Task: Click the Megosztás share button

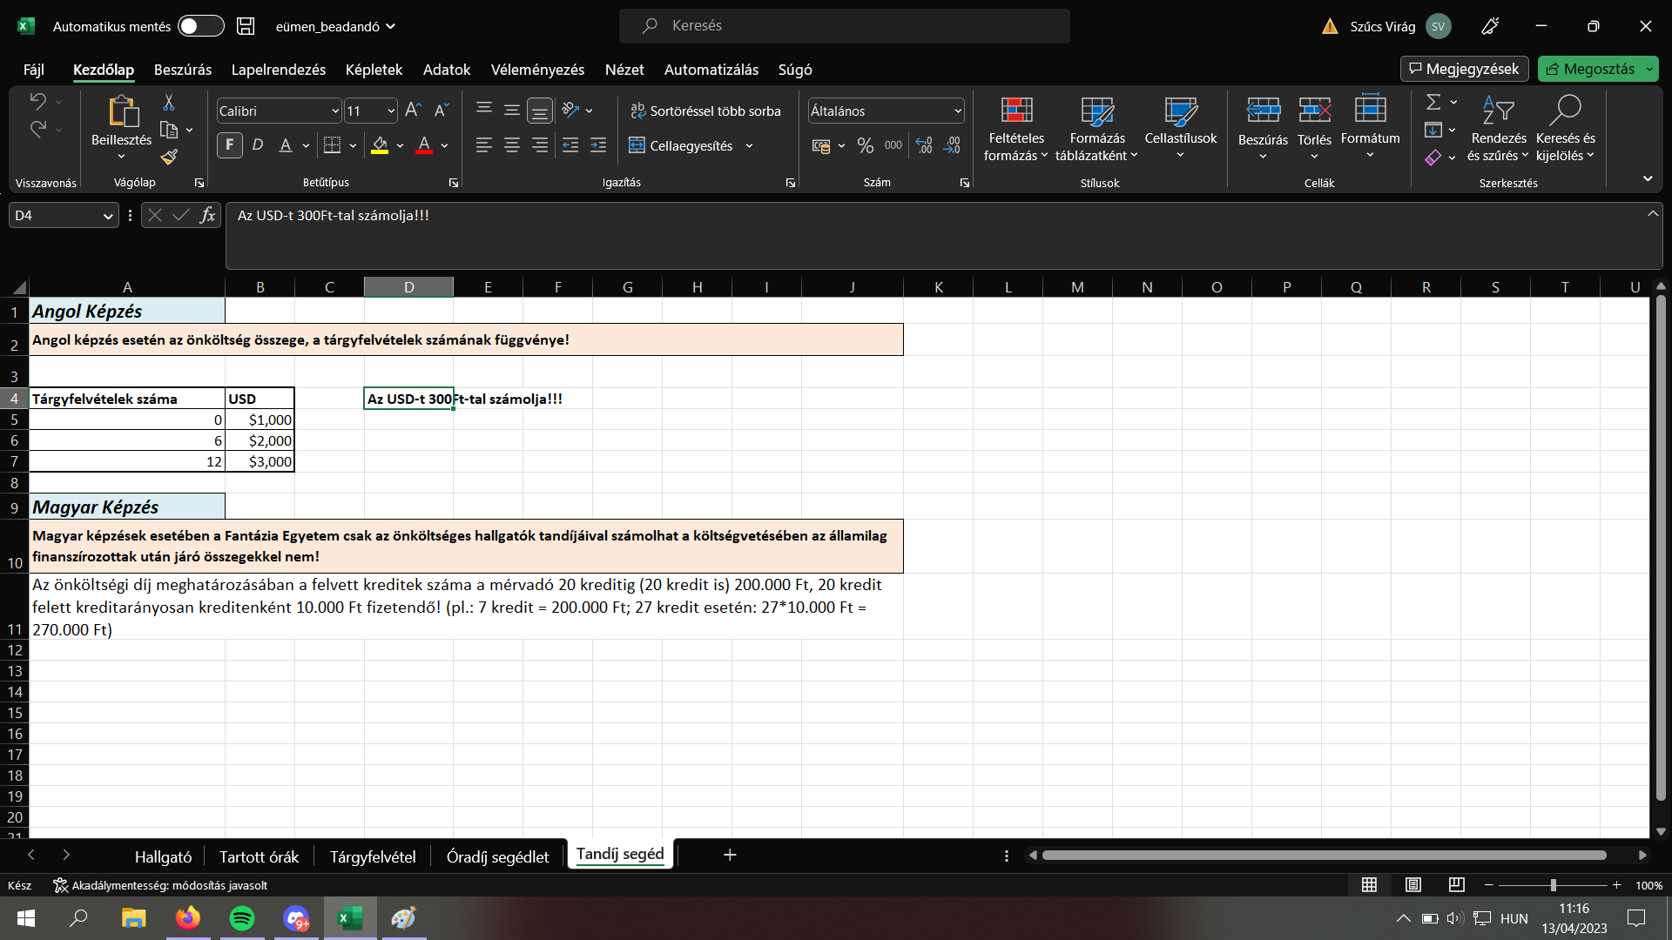Action: point(1590,69)
